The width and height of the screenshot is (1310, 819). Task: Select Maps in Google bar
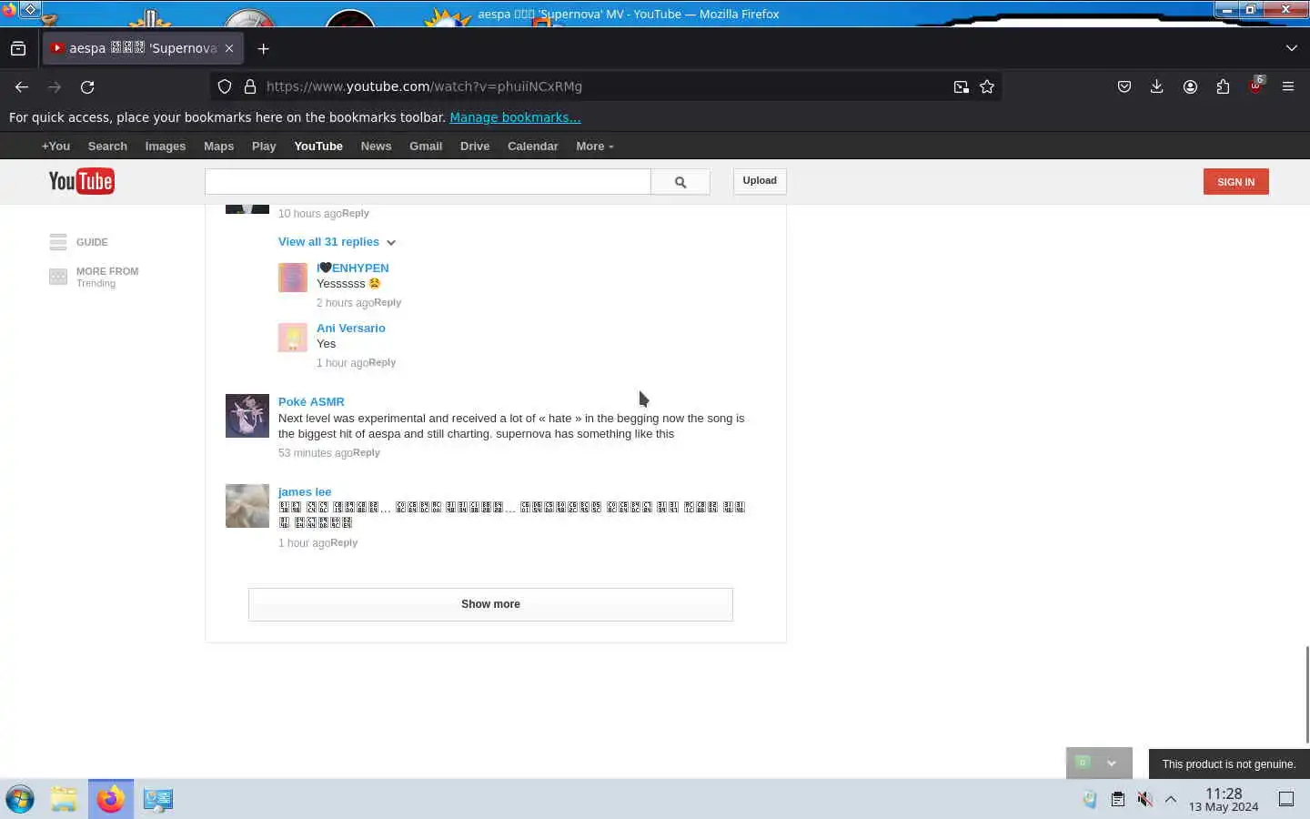[x=218, y=146]
